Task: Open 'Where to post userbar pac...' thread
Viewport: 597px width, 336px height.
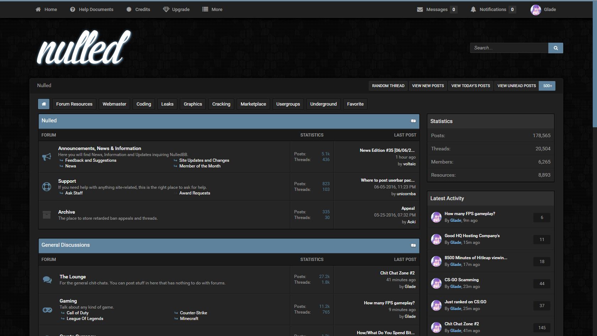Action: point(388,180)
